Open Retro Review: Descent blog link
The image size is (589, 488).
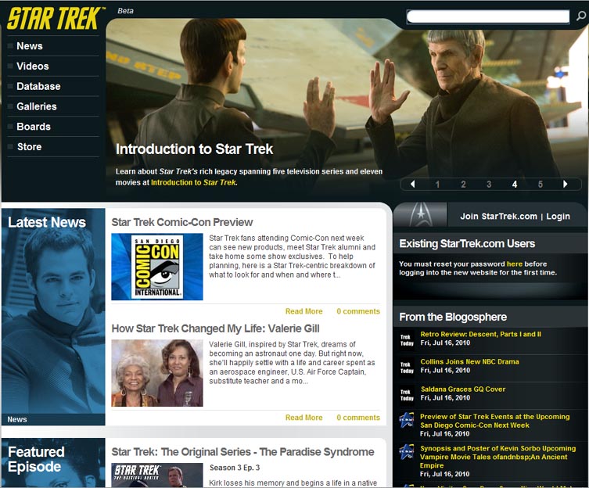pyautogui.click(x=480, y=335)
